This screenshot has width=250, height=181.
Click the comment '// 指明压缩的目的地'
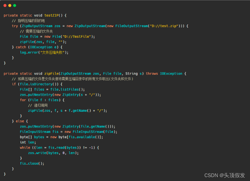28,21
